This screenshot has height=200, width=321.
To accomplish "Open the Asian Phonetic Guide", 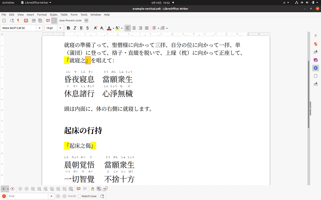I will [x=54, y=20].
